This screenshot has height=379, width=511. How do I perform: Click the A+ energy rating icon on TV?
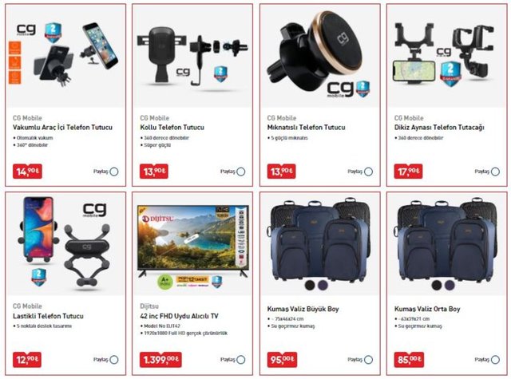coord(165,282)
